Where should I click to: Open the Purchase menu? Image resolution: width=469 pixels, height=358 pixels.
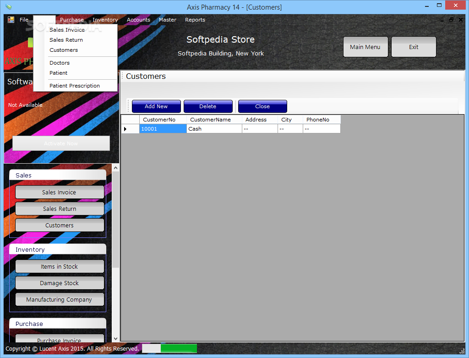[72, 20]
